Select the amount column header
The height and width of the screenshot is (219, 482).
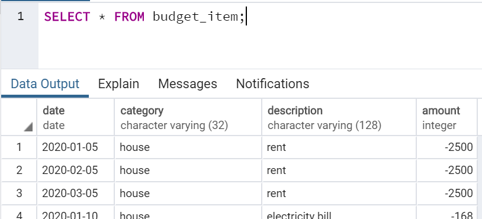[x=447, y=117]
